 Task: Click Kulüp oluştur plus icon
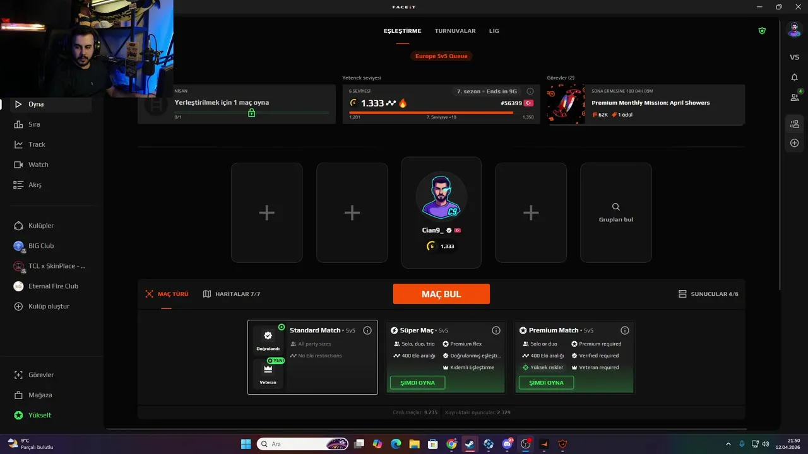point(18,306)
